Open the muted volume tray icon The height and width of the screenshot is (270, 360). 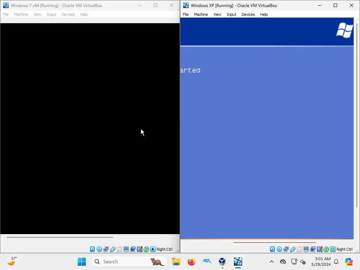[303, 262]
